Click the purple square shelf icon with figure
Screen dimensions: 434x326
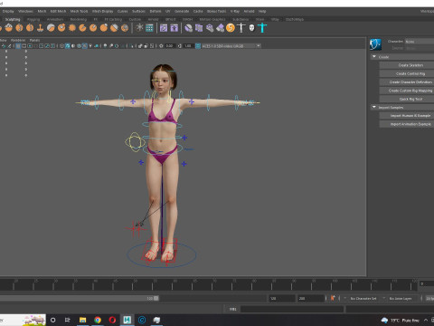click(175, 28)
